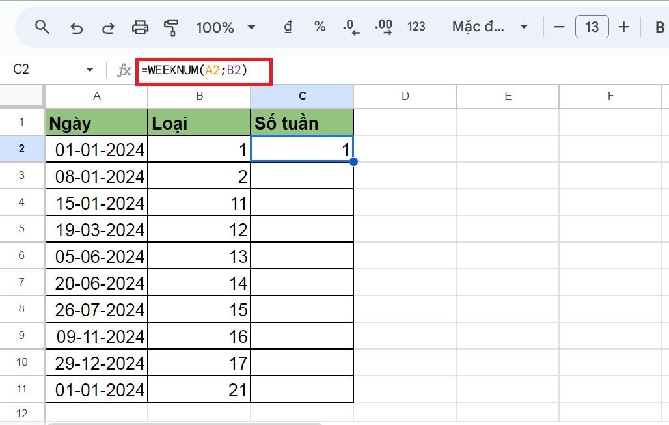Select row 11 header
Image resolution: width=669 pixels, height=425 pixels.
(21, 389)
